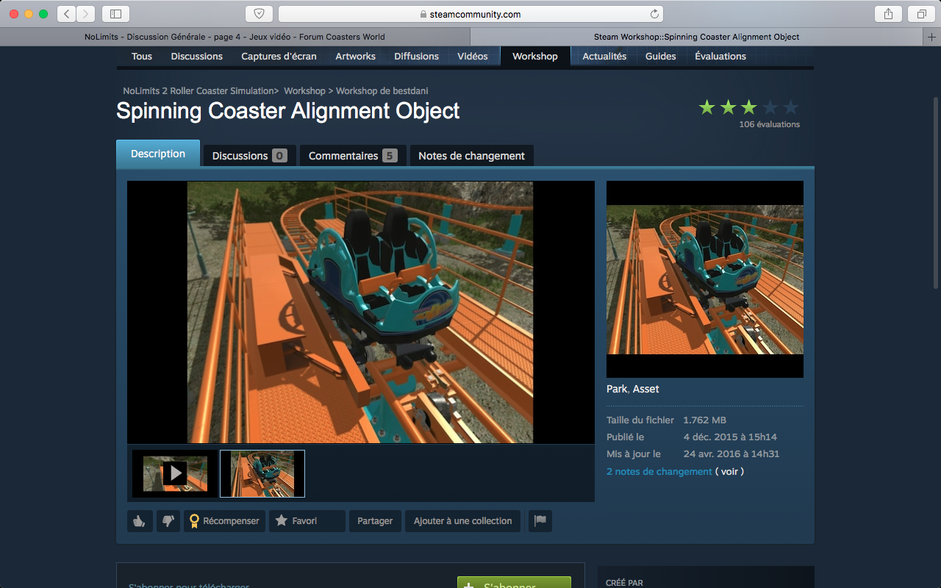
Task: Go back with Safari's back arrow
Action: (66, 13)
